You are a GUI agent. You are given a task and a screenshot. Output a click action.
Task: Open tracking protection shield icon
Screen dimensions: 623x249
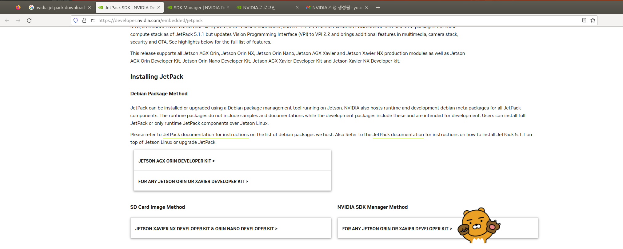(x=76, y=20)
